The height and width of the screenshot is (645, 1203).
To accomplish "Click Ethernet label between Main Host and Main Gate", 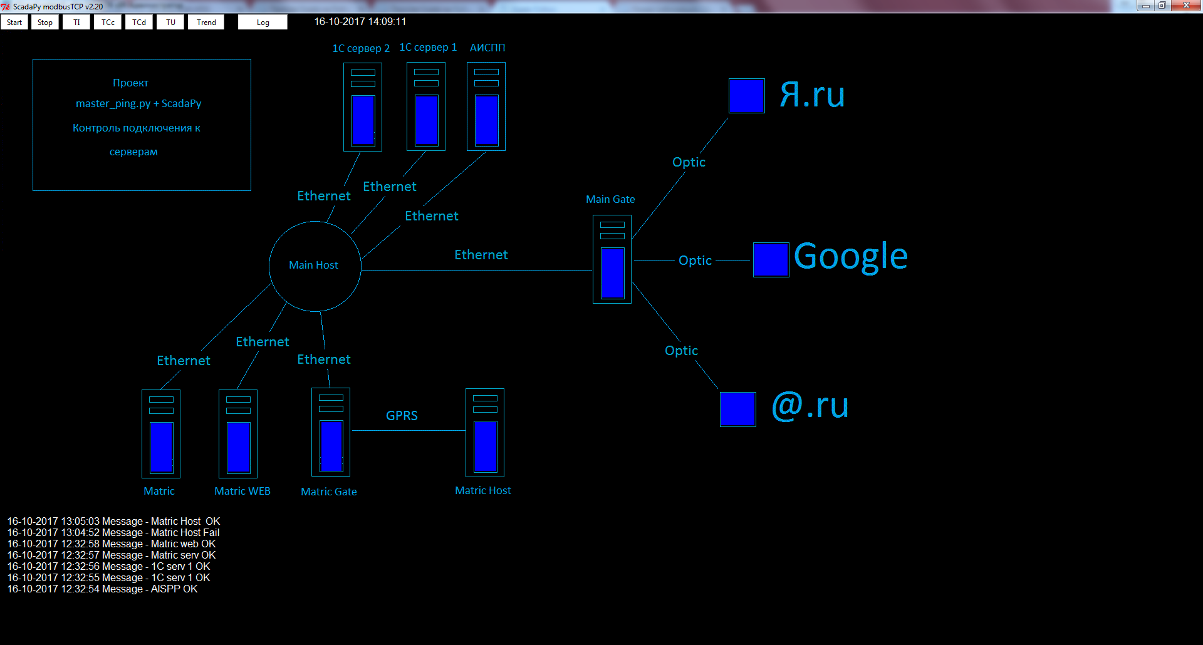I will point(481,255).
